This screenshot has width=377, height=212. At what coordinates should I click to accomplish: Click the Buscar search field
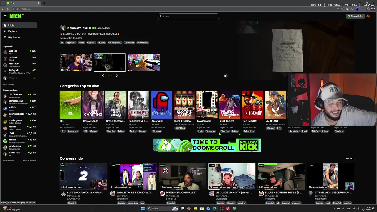click(x=188, y=16)
